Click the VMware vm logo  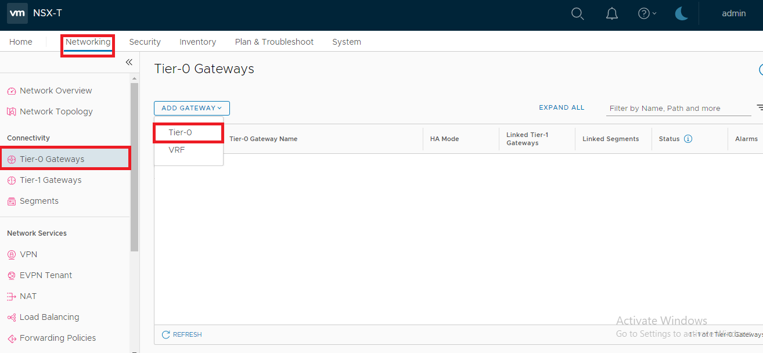[x=17, y=13]
